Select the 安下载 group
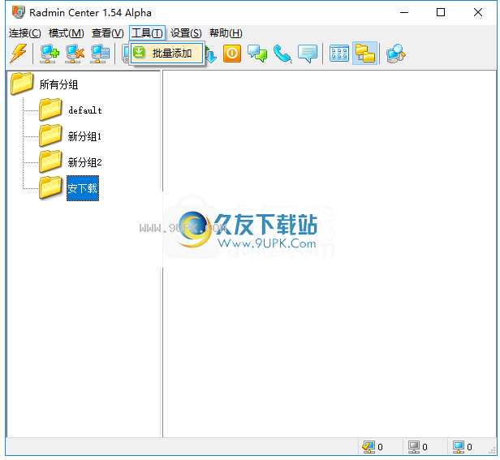The width and height of the screenshot is (500, 460). tap(83, 188)
